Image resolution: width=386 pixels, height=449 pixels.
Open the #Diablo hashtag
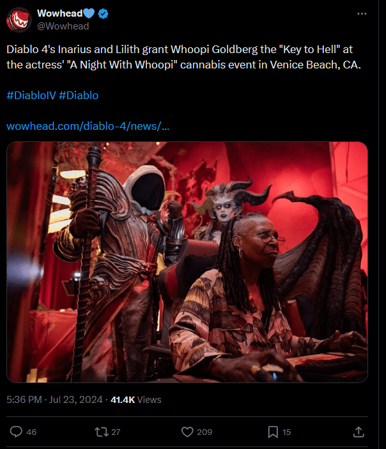[x=79, y=95]
